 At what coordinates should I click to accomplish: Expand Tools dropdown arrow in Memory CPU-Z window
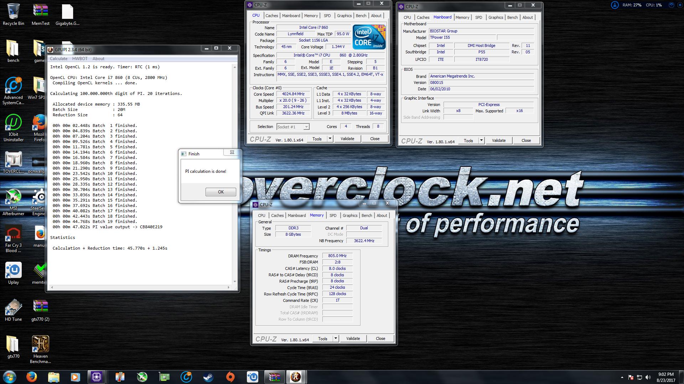[336, 338]
